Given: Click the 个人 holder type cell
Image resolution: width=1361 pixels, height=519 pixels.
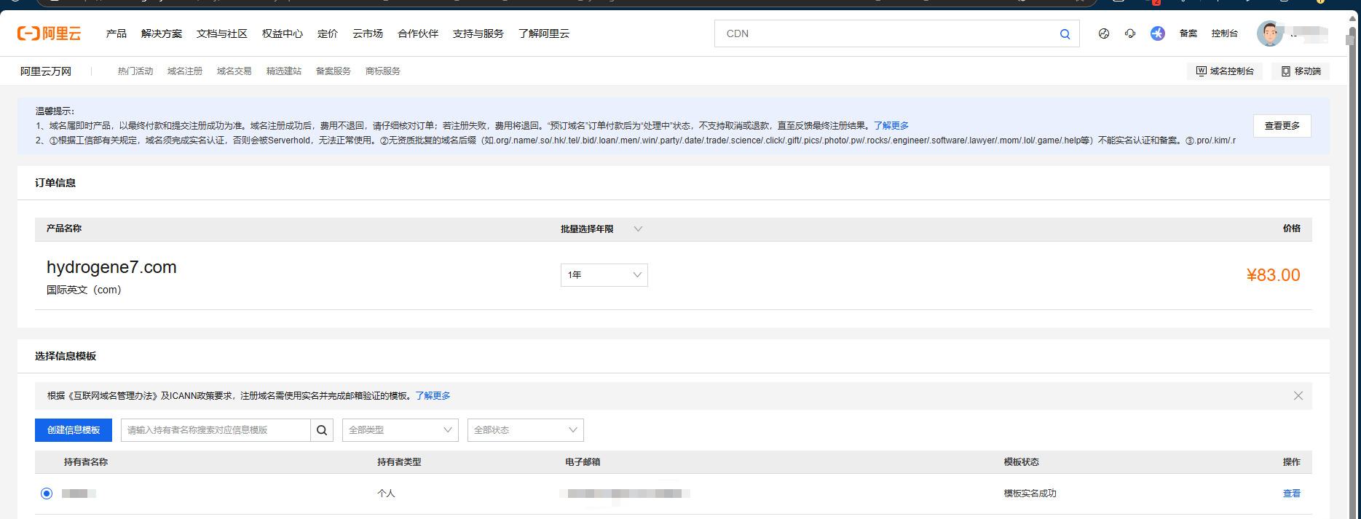Looking at the screenshot, I should (x=386, y=494).
